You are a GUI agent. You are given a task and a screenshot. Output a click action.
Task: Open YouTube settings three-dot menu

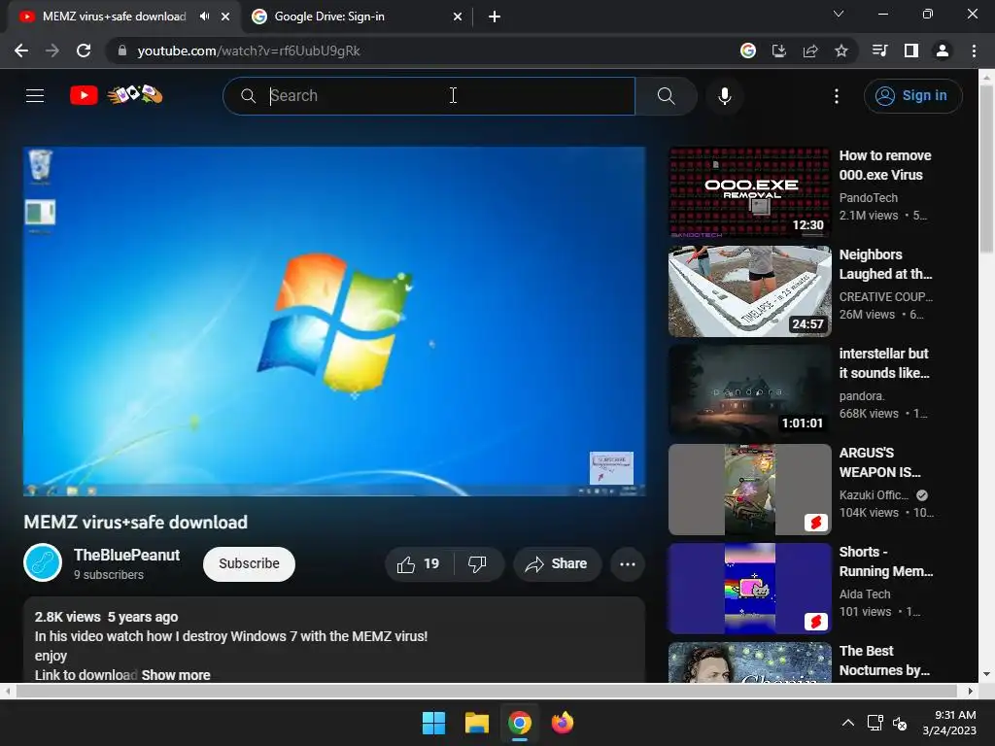click(x=837, y=96)
